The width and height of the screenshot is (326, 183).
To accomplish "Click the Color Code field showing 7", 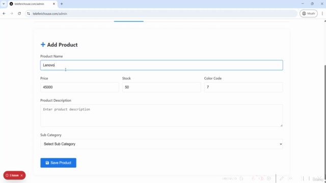I will click(243, 87).
